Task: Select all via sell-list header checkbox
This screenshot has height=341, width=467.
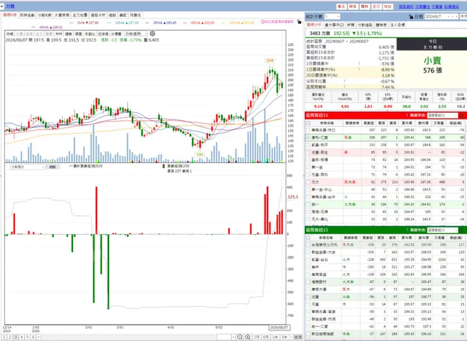Action: click(308, 238)
